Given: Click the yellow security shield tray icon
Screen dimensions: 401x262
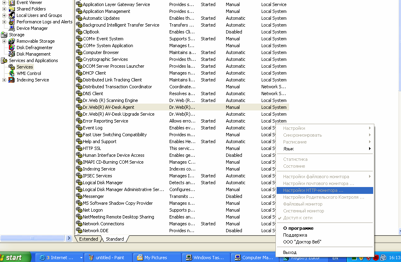Looking at the screenshot, I should pyautogui.click(x=361, y=258).
